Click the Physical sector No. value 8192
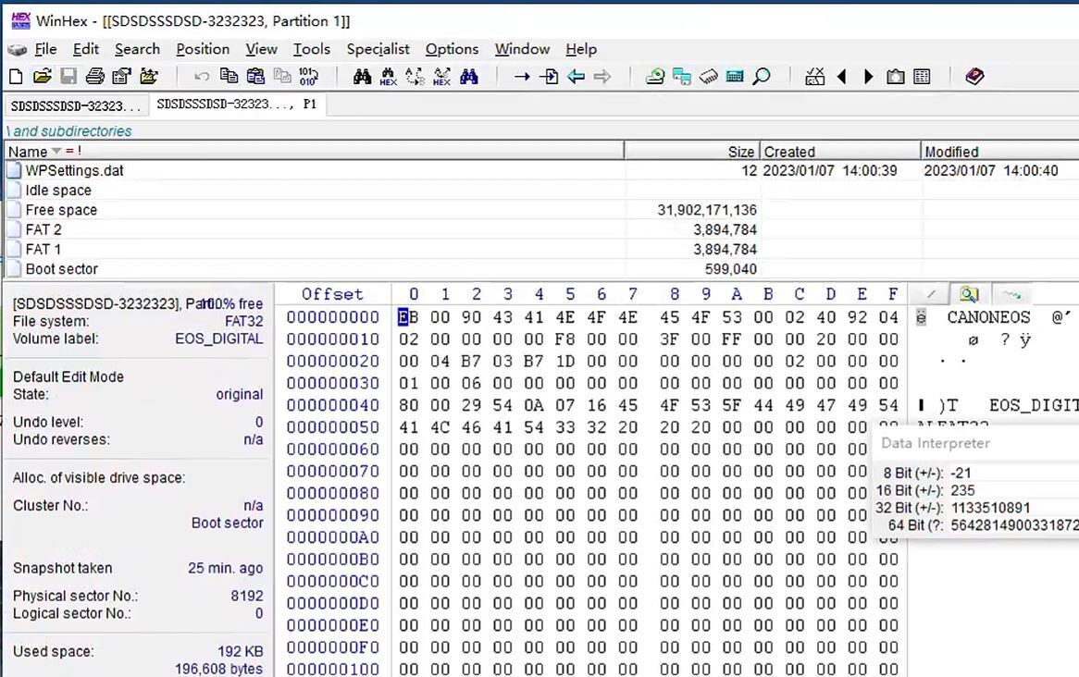The width and height of the screenshot is (1079, 677). (247, 596)
